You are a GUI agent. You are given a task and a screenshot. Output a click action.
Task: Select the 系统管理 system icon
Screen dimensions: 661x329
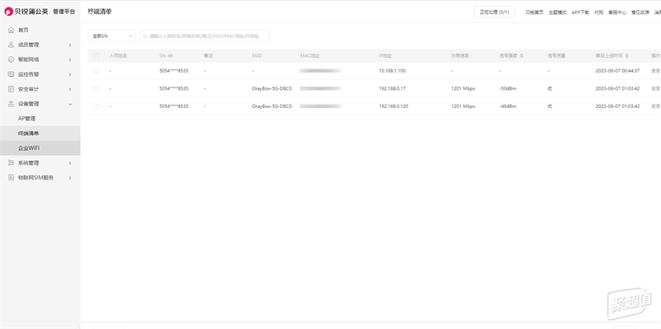[x=11, y=162]
